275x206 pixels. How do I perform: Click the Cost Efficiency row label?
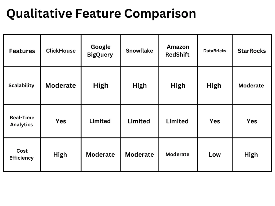pos(21,154)
